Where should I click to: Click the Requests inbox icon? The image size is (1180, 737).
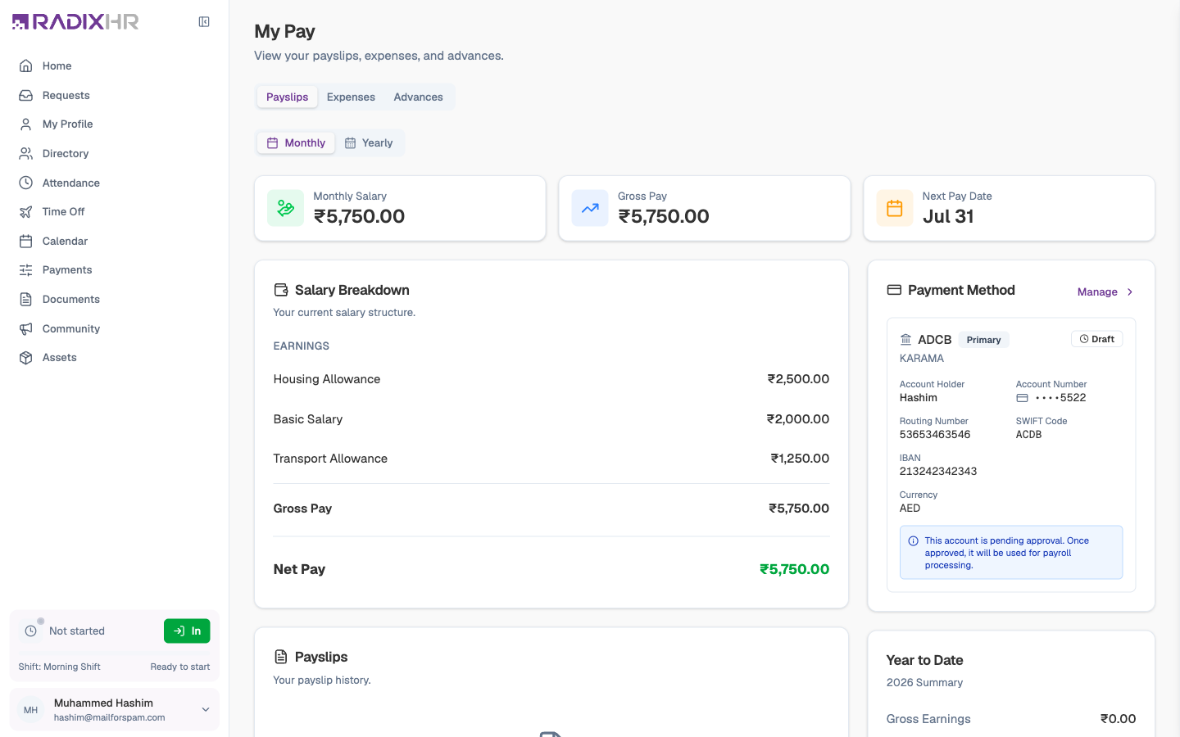[x=26, y=95]
